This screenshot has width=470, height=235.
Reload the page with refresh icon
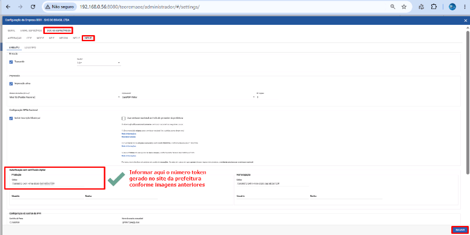click(x=33, y=7)
